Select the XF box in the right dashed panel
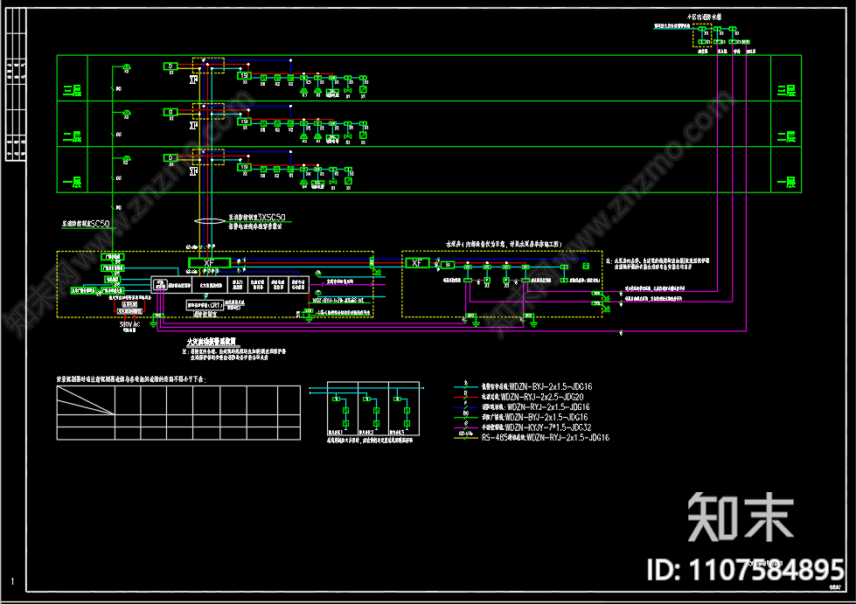 point(417,263)
